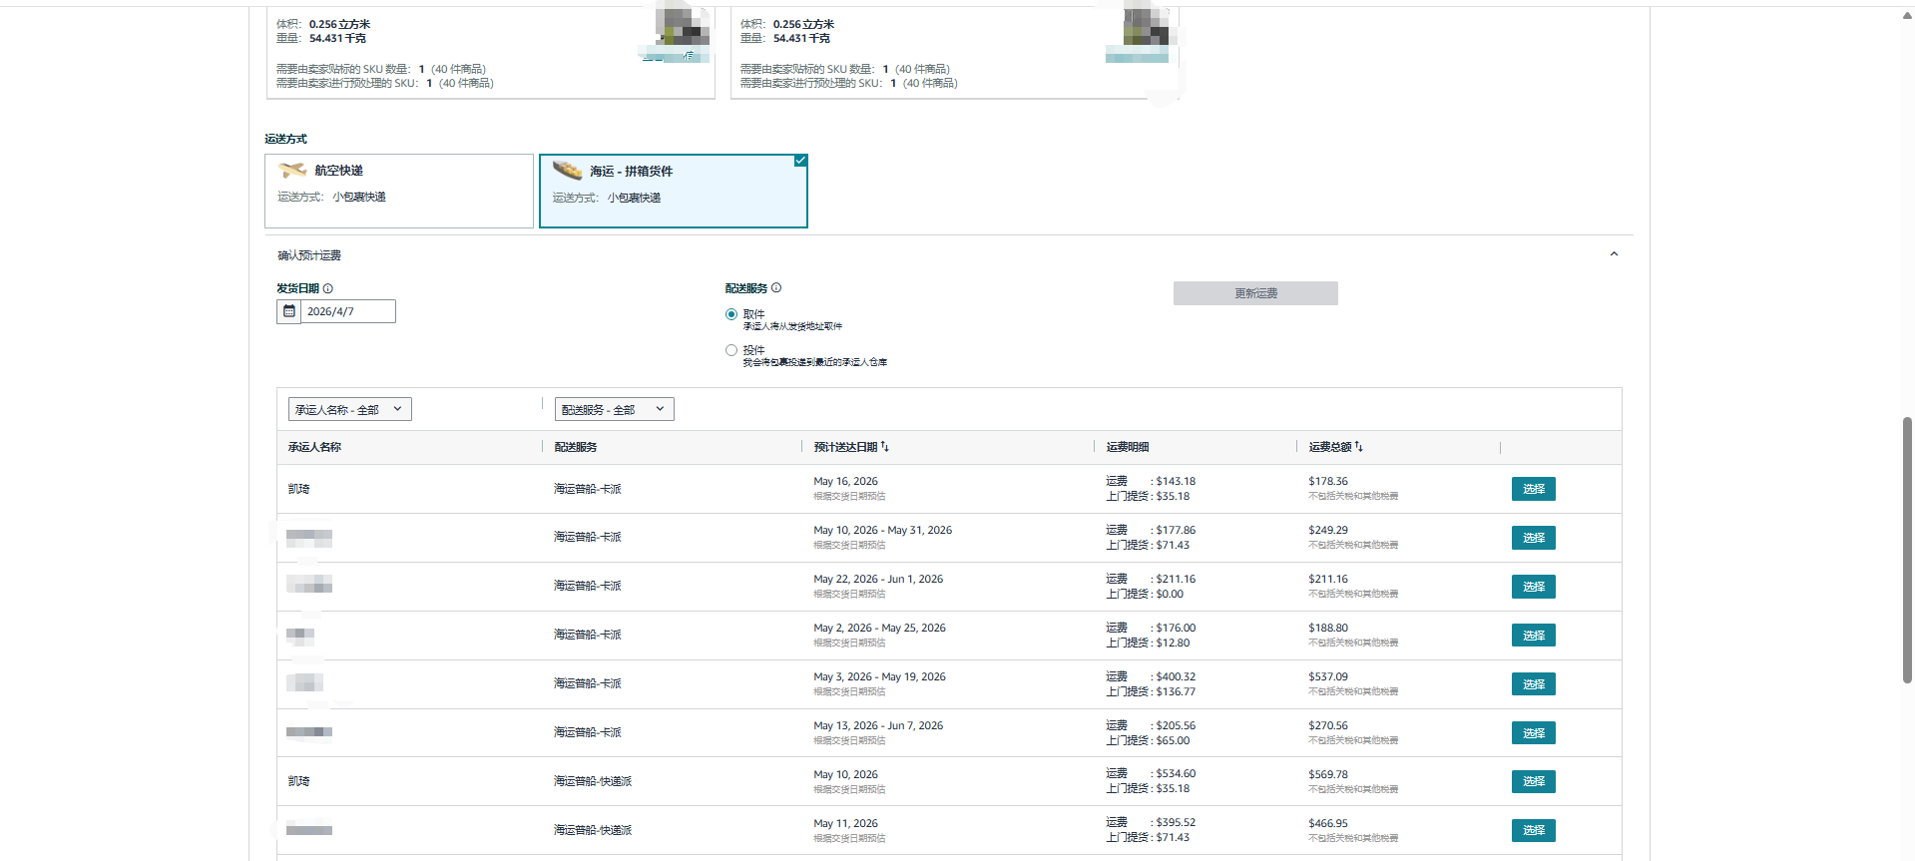Click 选择 for the $211.16 carrier option
Viewport: 1915px width, 861px height.
click(x=1533, y=587)
